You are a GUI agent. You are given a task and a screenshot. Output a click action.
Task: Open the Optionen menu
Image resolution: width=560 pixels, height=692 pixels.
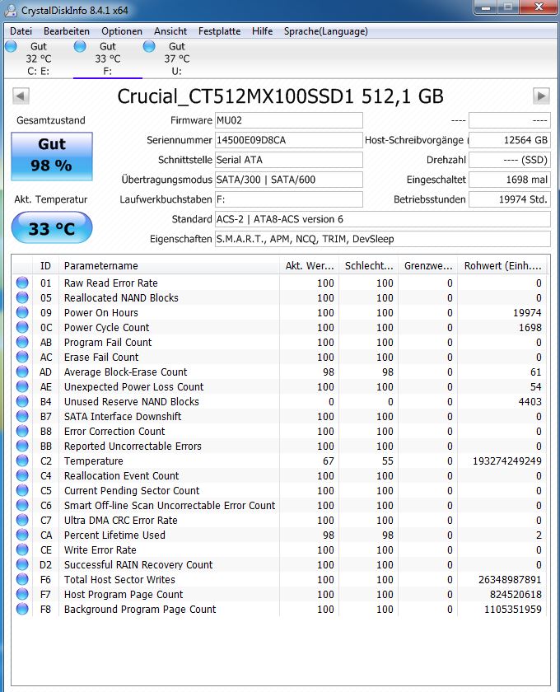(x=122, y=31)
